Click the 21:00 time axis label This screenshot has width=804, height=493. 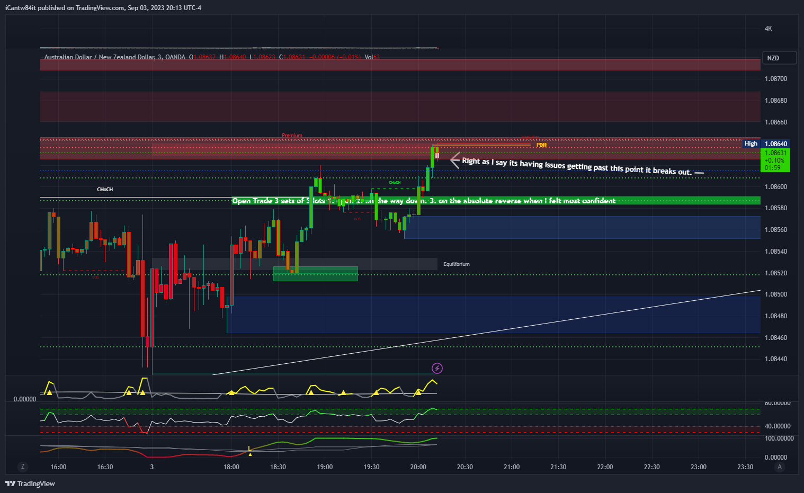pos(512,467)
